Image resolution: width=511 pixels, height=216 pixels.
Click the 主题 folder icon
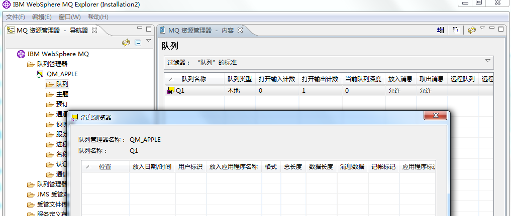point(50,95)
